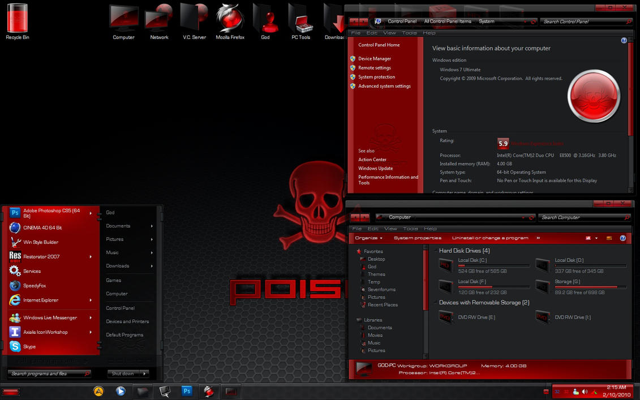This screenshot has height=400, width=640.
Task: Open the Local Disk (C:) drive
Action: (x=484, y=265)
